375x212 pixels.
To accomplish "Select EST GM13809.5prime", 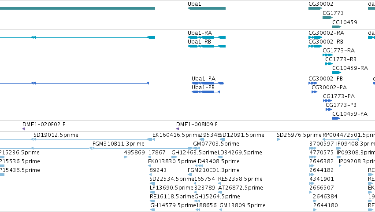I will pyautogui.click(x=242, y=206).
